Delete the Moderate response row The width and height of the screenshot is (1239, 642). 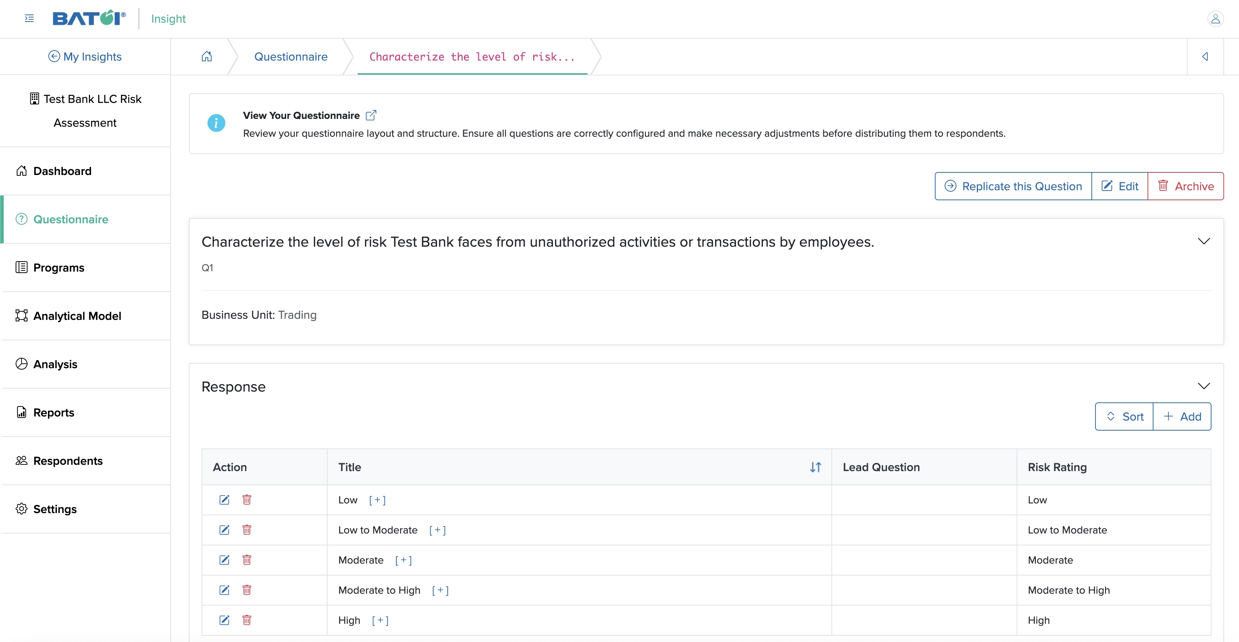[247, 560]
